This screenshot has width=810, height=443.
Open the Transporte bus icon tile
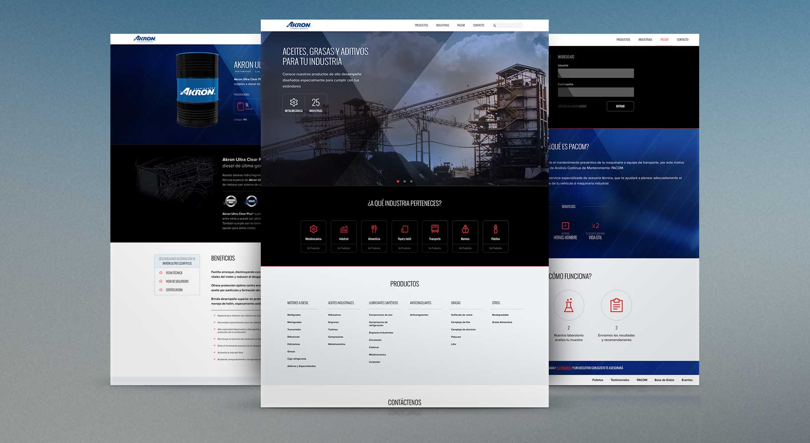(435, 230)
